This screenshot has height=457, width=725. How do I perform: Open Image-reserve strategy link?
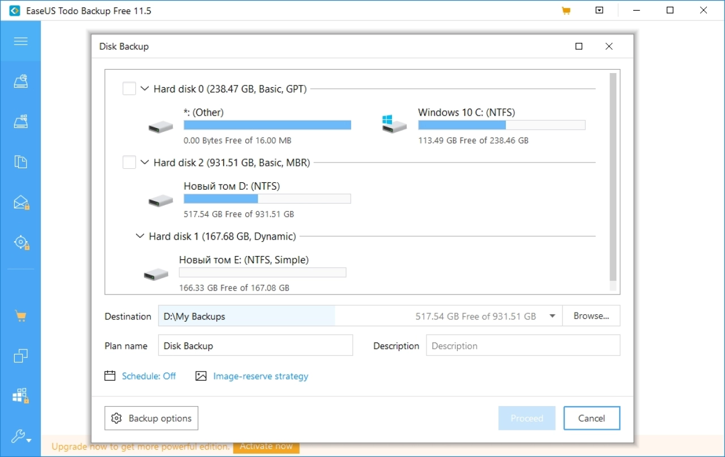pos(261,376)
